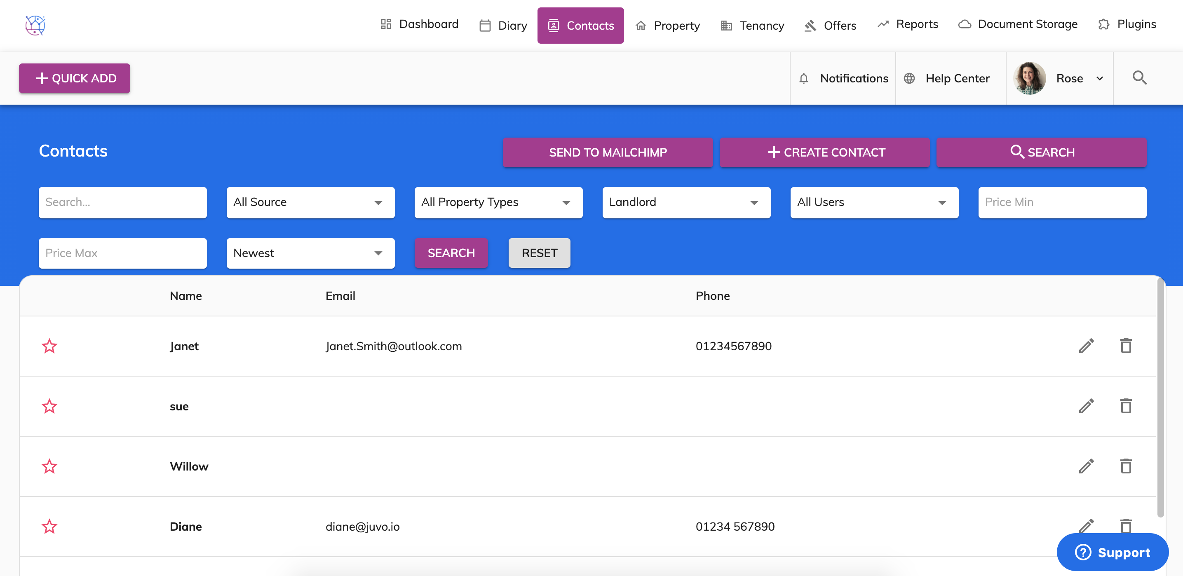The image size is (1183, 576).
Task: Open the Document Storage menu
Action: pos(1018,24)
